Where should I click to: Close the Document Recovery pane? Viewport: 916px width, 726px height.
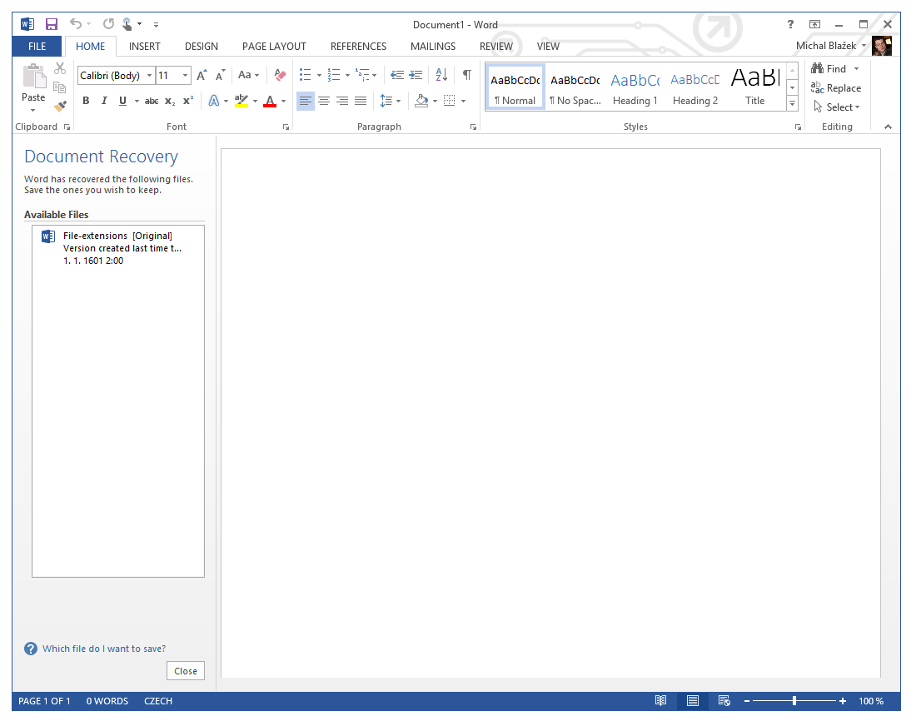click(x=185, y=670)
